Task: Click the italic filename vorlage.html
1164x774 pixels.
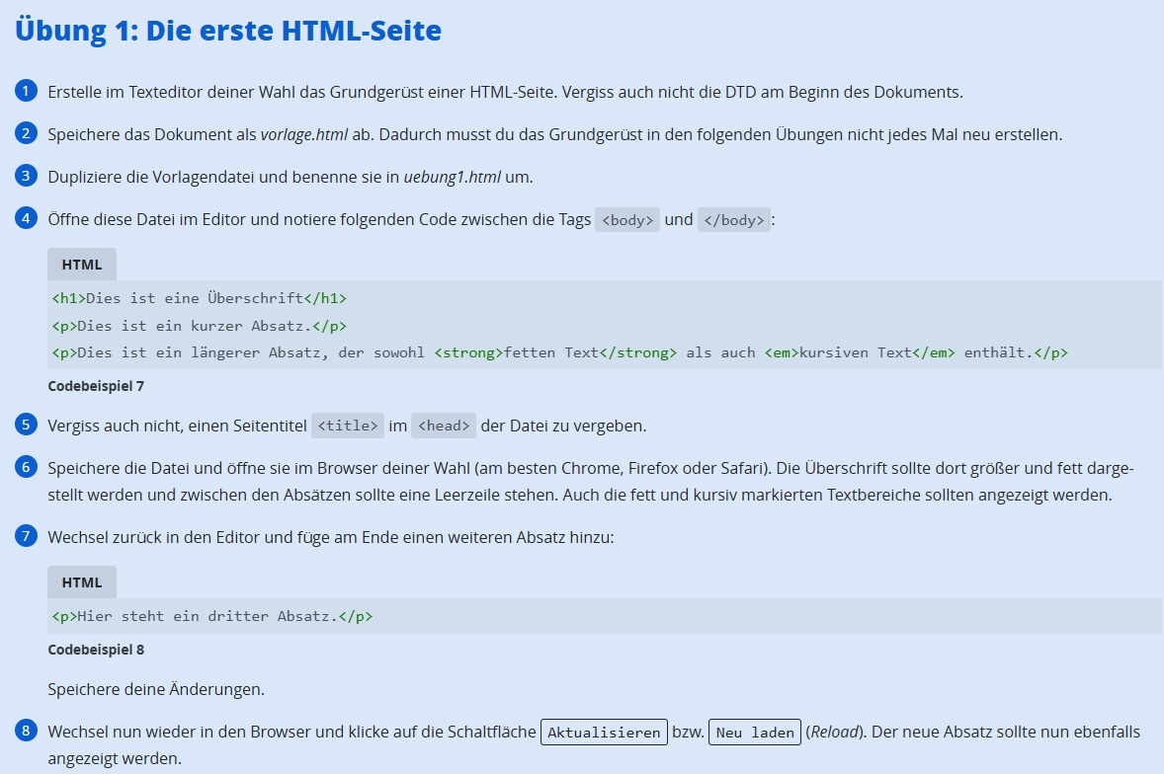Action: click(303, 134)
